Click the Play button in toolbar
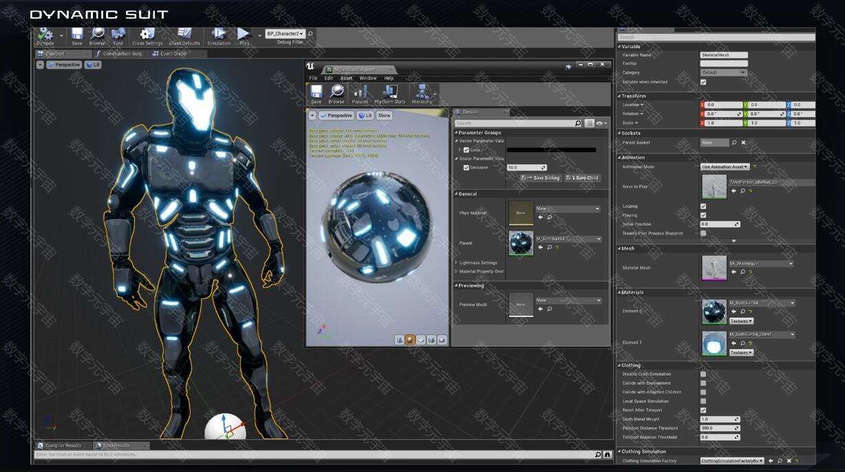This screenshot has height=472, width=845. tap(244, 36)
